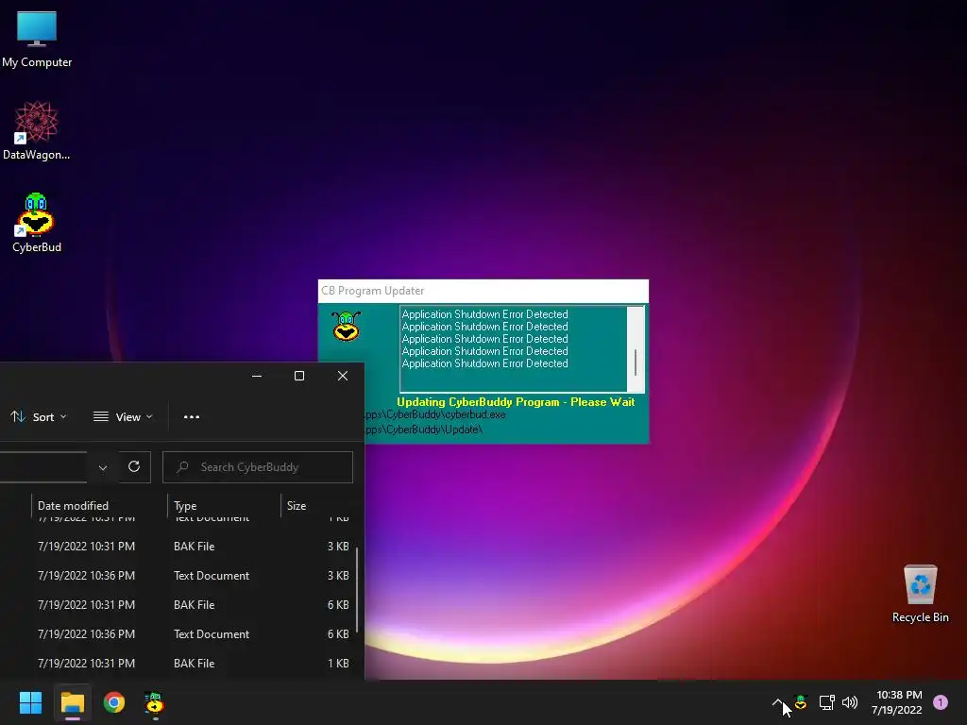This screenshot has height=725, width=967.
Task: Refresh the CyberBuddy folder
Action: coord(134,466)
